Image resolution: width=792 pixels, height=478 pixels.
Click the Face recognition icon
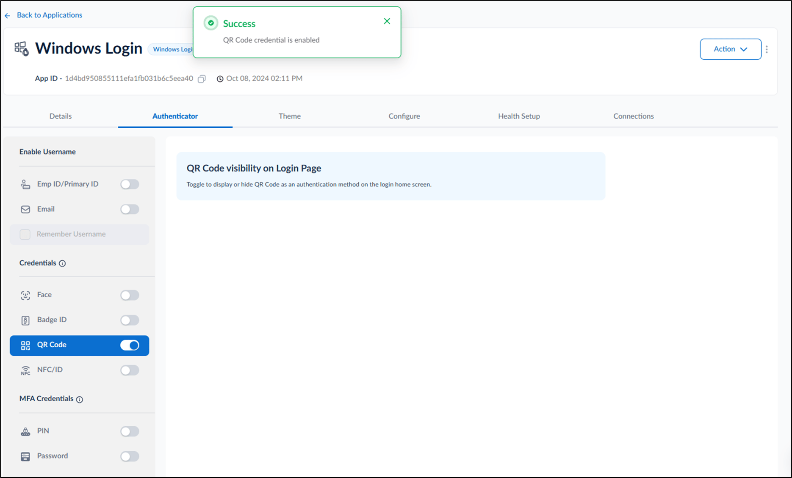click(x=25, y=295)
